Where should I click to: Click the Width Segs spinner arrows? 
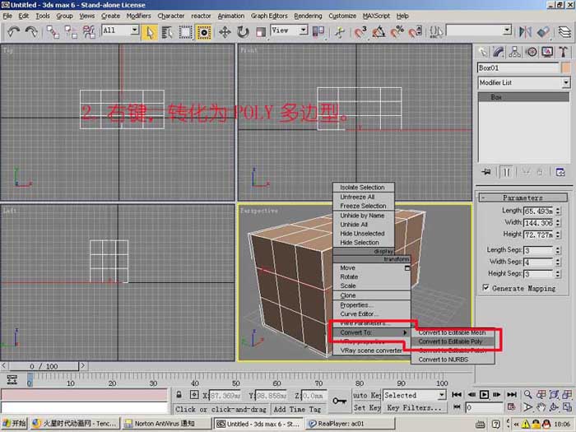[558, 262]
